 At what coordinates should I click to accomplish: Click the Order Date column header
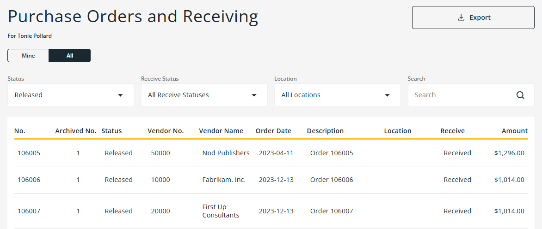pyautogui.click(x=273, y=131)
